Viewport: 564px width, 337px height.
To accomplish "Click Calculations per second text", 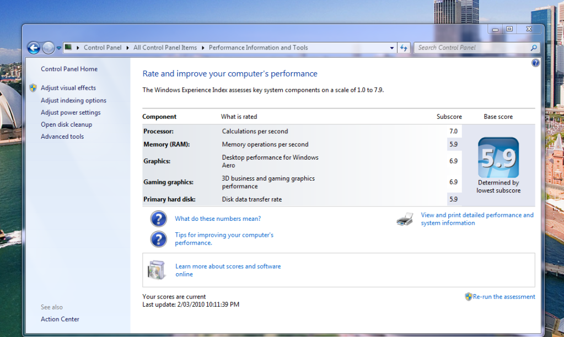I will coord(255,132).
